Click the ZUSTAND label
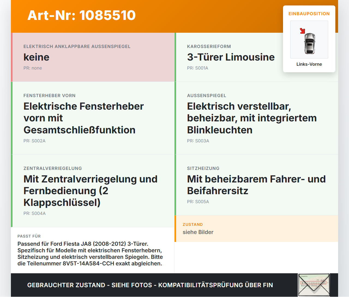349x297 pixels. click(193, 224)
